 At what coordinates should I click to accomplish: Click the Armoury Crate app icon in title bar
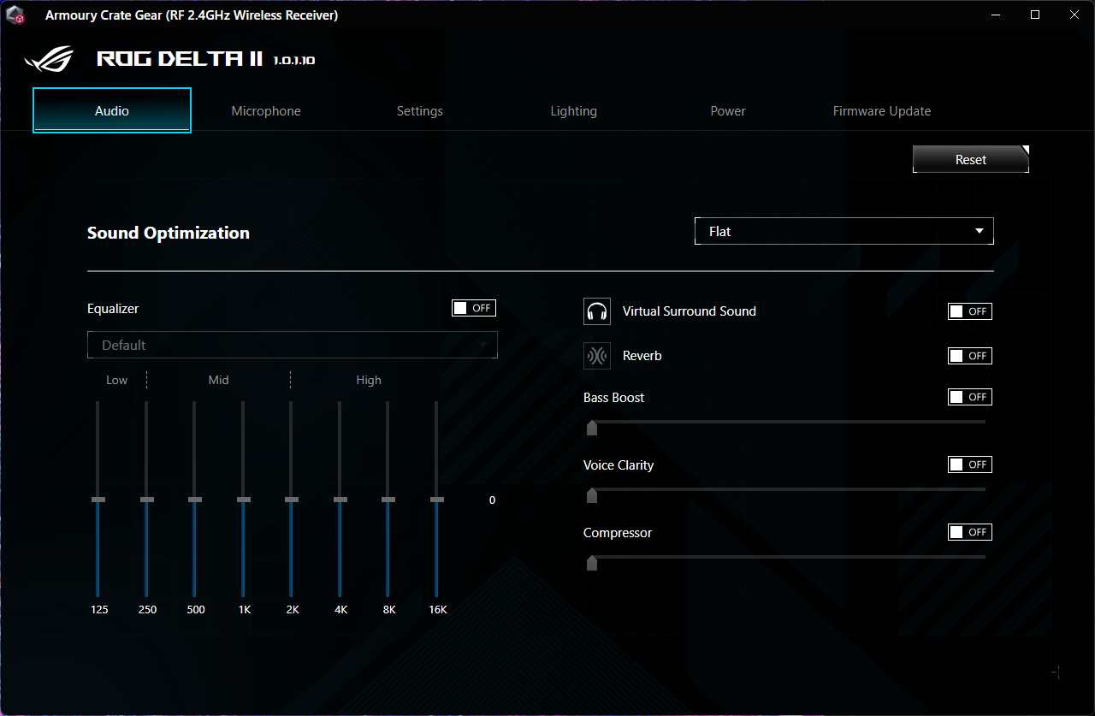tap(15, 15)
